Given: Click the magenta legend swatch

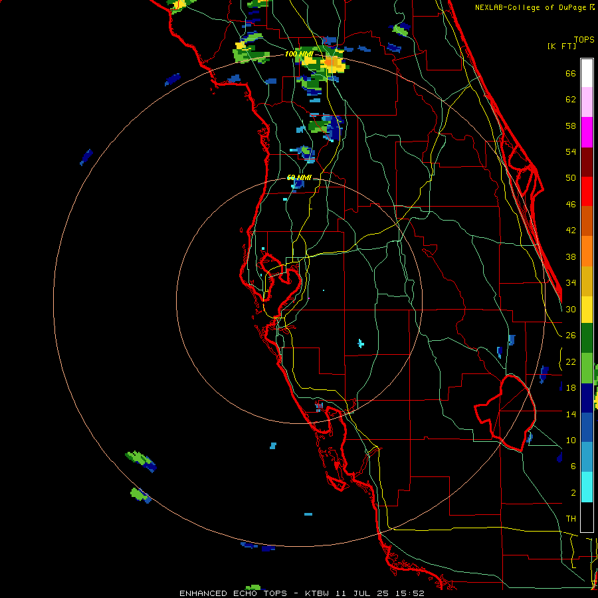Looking at the screenshot, I should pos(587,132).
